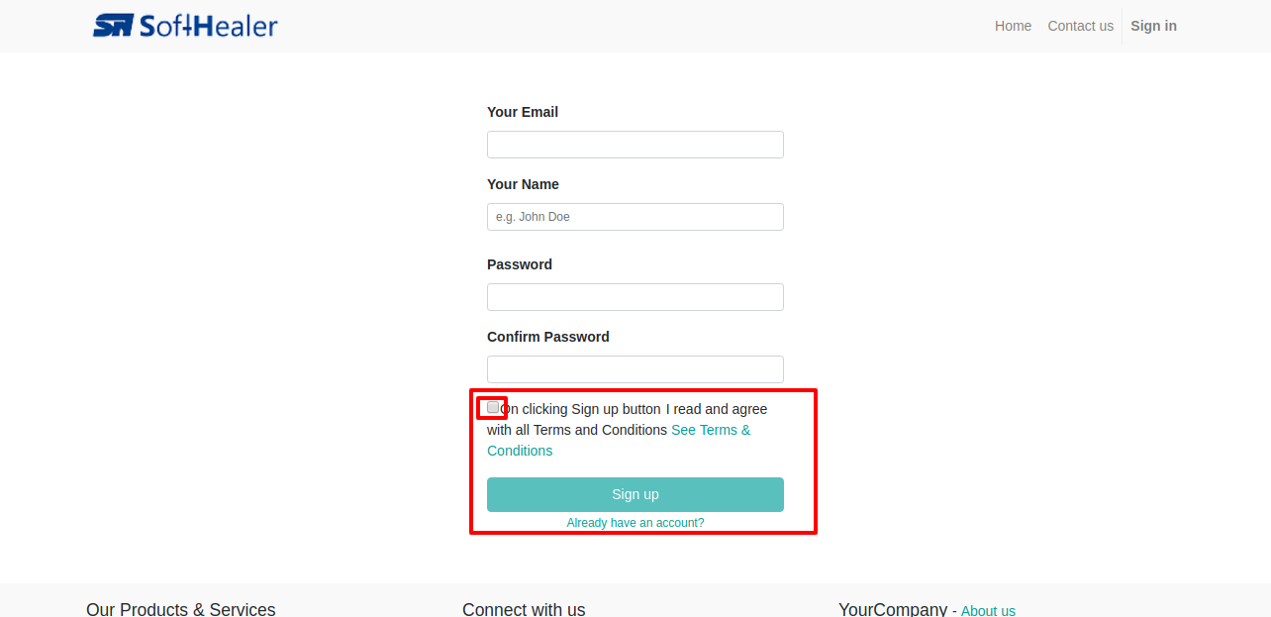Open the Home menu item

tap(1013, 26)
